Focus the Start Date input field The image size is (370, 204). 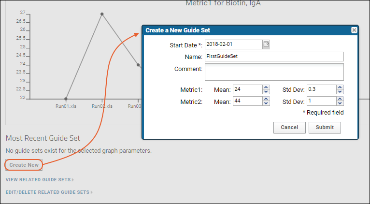[234, 44]
